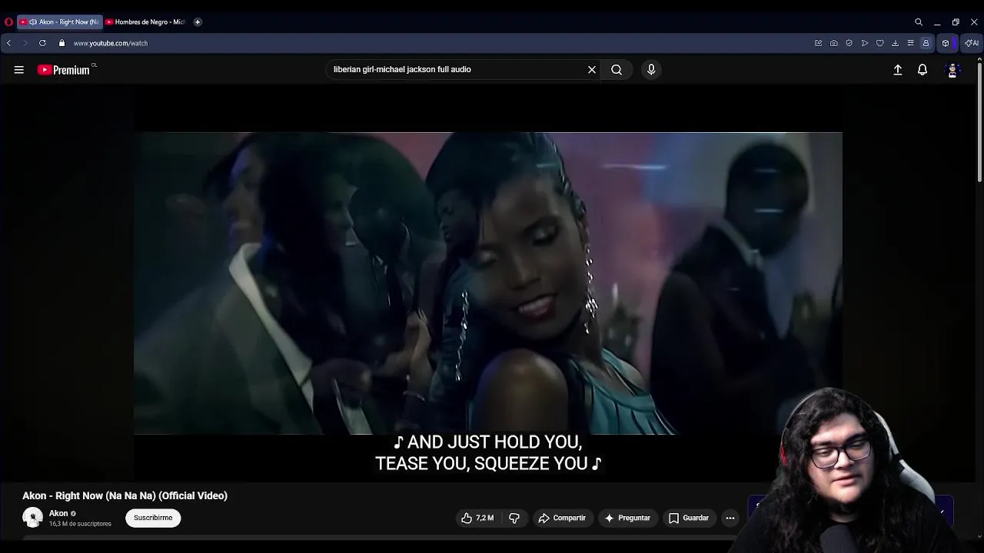The height and width of the screenshot is (553, 984).
Task: Open the Akon channel name link
Action: (x=58, y=513)
